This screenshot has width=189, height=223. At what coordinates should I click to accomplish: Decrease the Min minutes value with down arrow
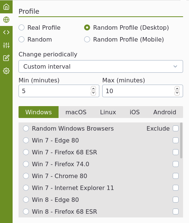pos(93,93)
